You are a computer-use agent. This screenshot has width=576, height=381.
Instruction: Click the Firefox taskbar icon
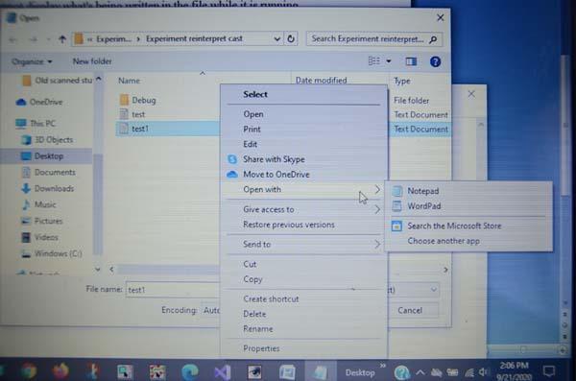click(61, 371)
